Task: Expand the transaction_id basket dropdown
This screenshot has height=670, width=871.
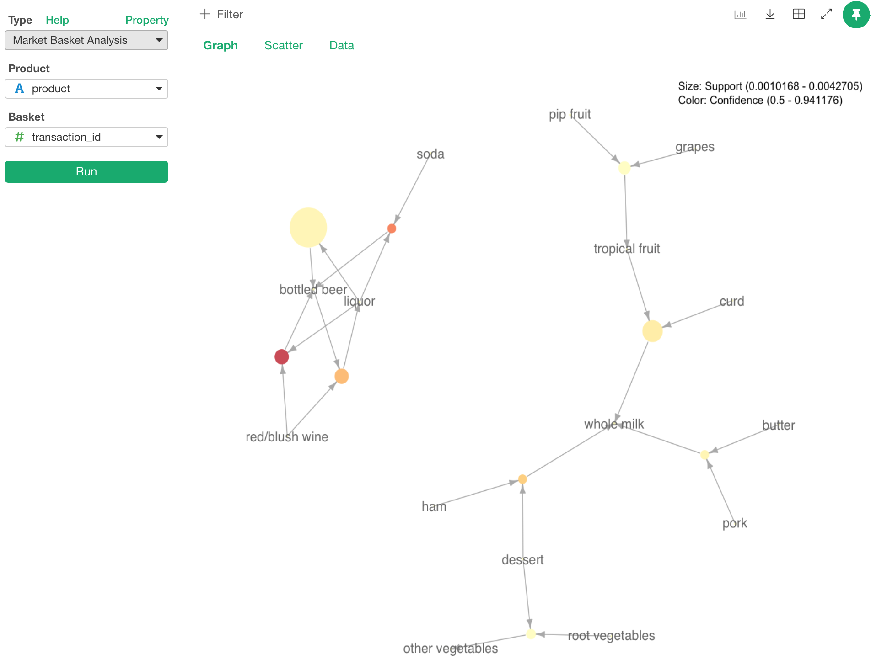Action: coord(86,137)
